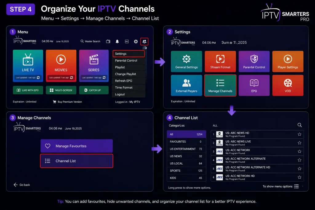Click Live With EPG button
Screen dimensions: 315x210
pyautogui.click(x=28, y=90)
